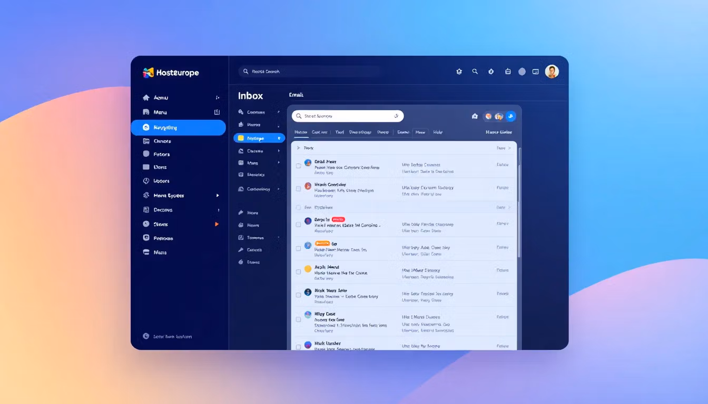Expand the first collapsed group in the email list
The height and width of the screenshot is (404, 708).
(x=299, y=148)
